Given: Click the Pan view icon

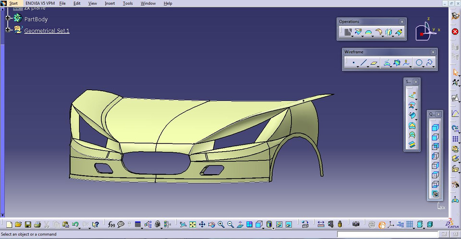Looking at the screenshot, I should pos(202,224).
